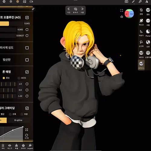Toggle fullscreen viewport icon near the view cube

122,11
